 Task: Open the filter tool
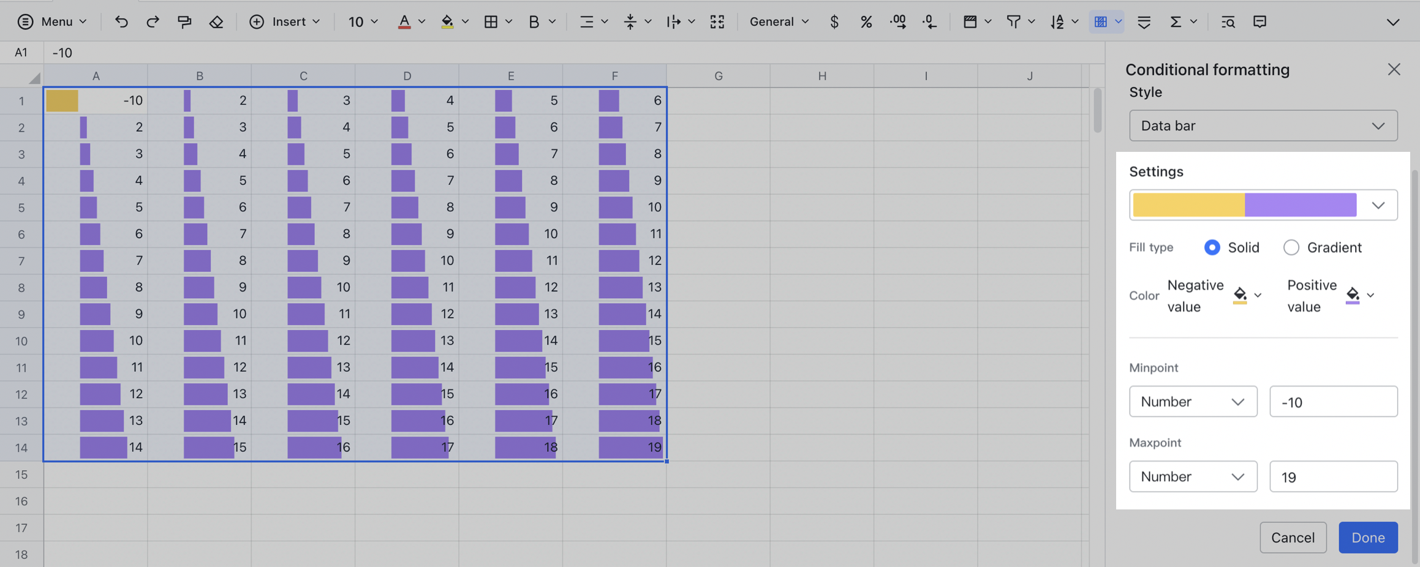tap(1013, 21)
